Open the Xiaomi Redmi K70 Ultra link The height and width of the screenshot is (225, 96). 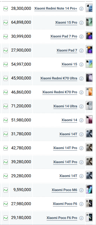pyautogui.click(x=59, y=78)
